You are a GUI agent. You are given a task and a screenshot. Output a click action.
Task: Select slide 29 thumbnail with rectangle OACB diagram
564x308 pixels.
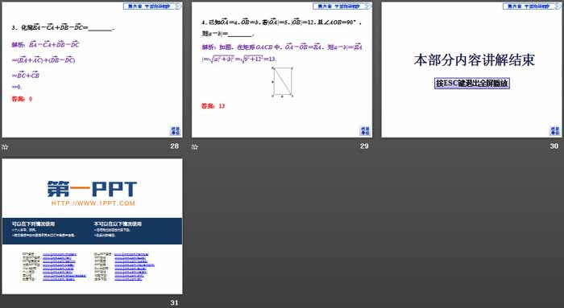282,70
